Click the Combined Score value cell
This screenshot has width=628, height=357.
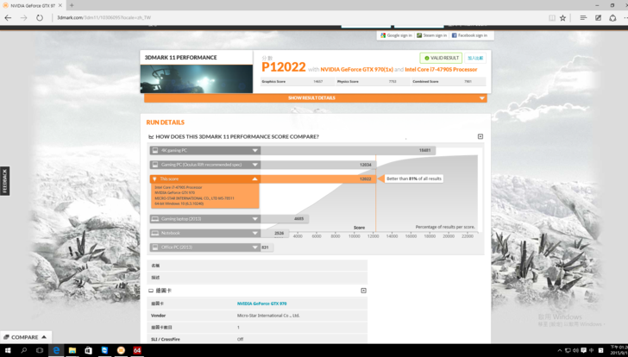[468, 82]
